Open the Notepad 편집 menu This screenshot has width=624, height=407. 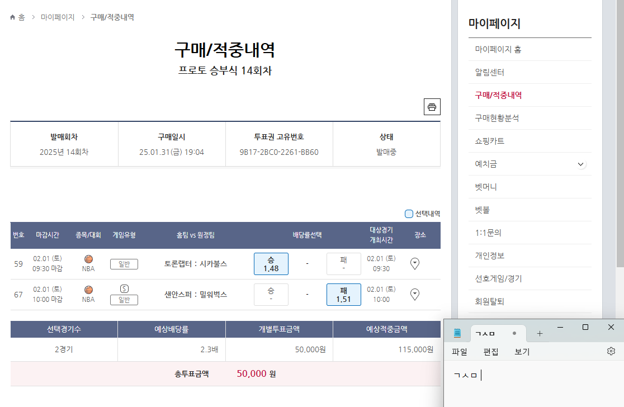click(x=491, y=352)
